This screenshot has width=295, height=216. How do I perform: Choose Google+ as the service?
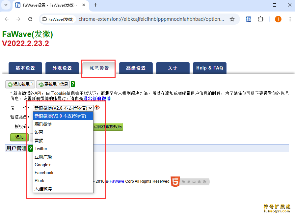point(63,165)
